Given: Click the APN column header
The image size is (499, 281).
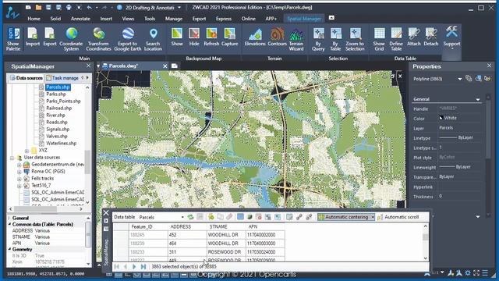Looking at the screenshot, I should tap(265, 226).
